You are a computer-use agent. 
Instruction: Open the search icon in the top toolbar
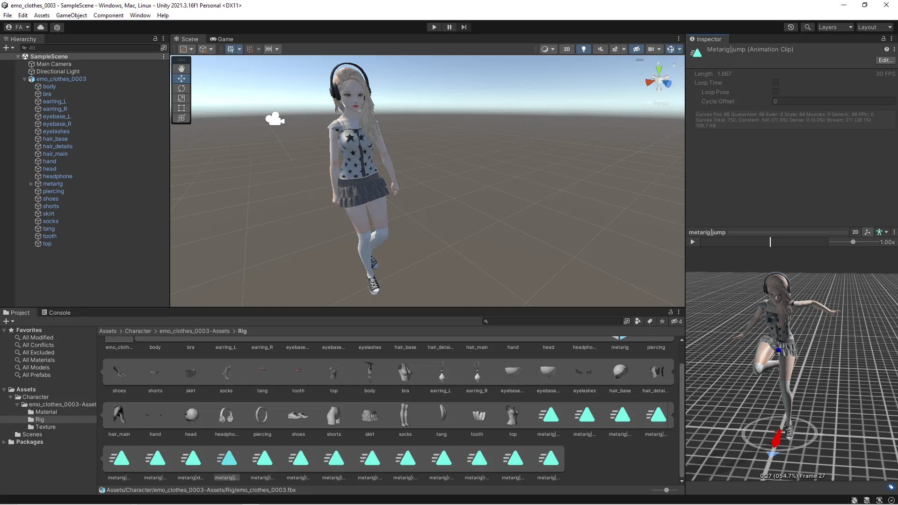pyautogui.click(x=808, y=27)
